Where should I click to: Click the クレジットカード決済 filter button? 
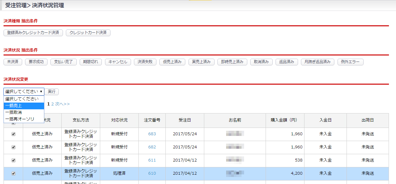click(88, 33)
